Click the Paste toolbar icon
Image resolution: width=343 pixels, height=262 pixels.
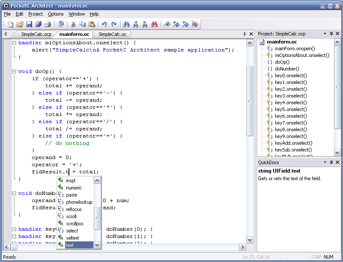[92, 24]
